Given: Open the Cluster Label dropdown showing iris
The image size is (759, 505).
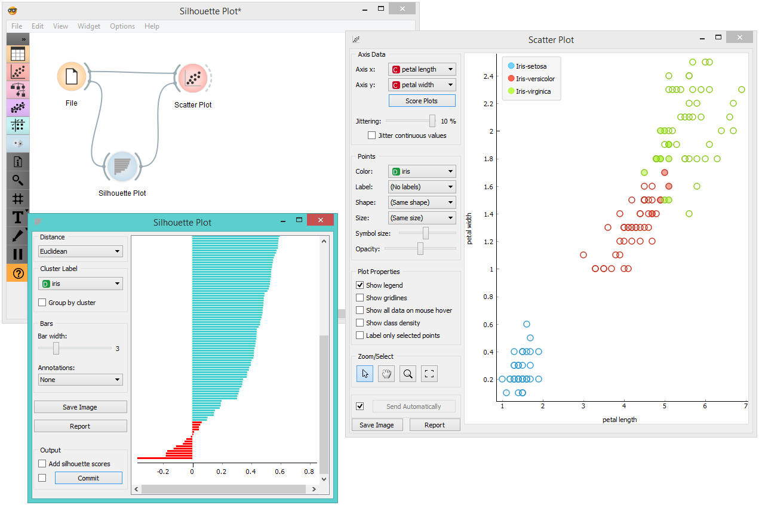Looking at the screenshot, I should click(81, 284).
